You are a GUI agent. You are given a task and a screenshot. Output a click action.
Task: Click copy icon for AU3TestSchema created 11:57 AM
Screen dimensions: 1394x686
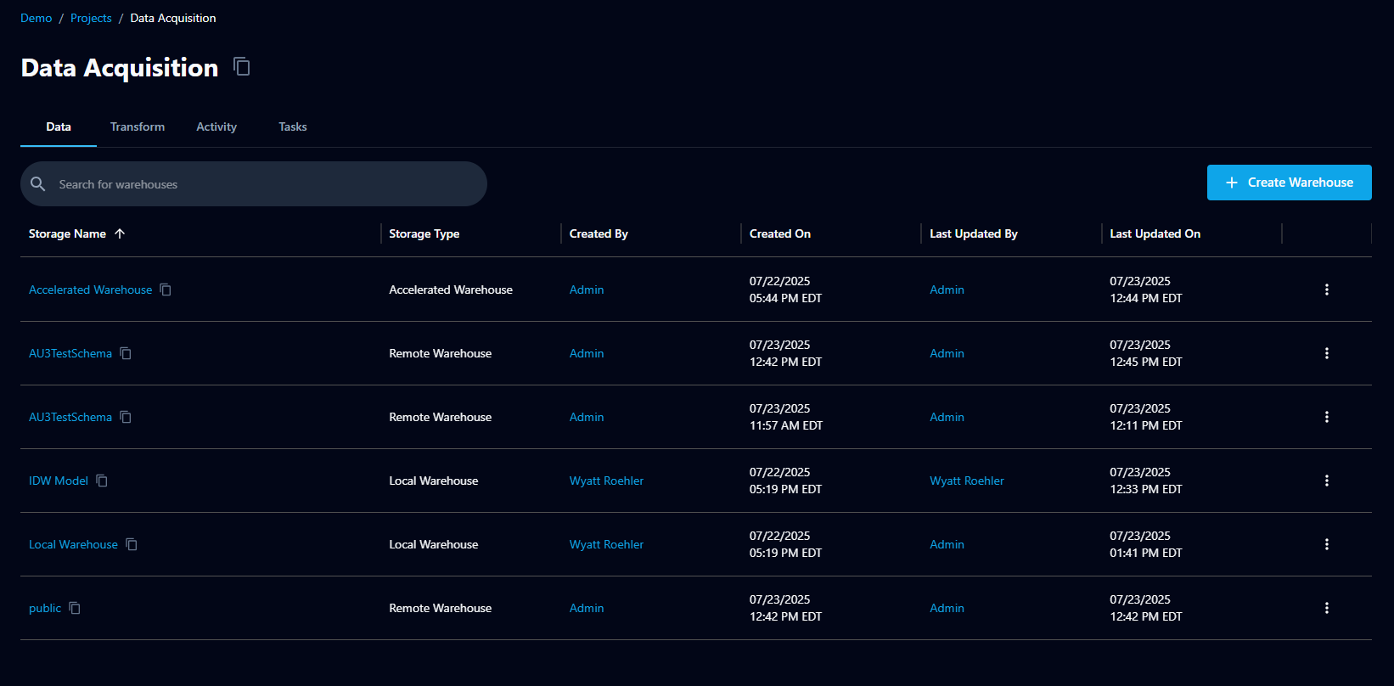click(126, 417)
